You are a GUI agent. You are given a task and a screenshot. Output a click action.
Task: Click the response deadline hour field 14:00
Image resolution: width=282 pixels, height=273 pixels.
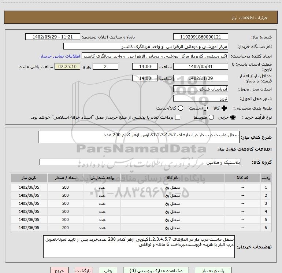pos(145,66)
